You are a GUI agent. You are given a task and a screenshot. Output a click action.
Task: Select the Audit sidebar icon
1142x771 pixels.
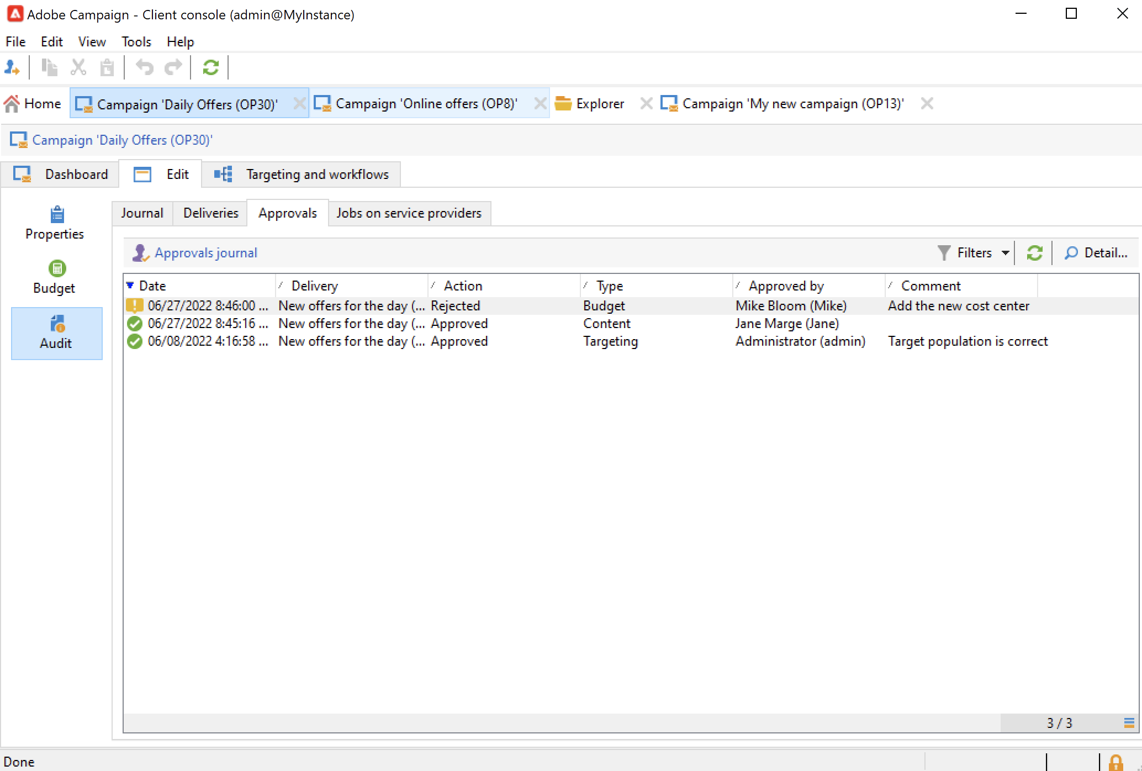(57, 324)
